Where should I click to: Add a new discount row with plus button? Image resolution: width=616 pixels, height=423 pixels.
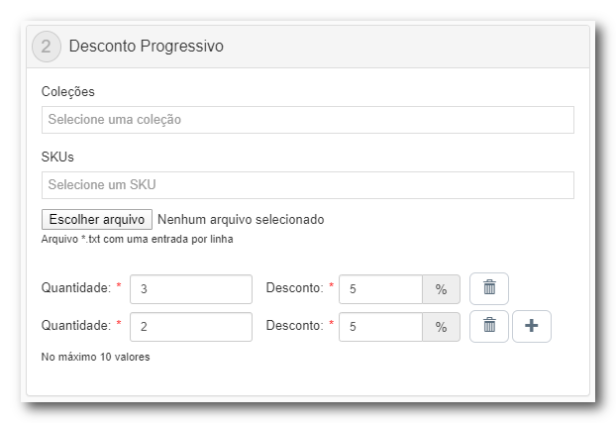[531, 326]
